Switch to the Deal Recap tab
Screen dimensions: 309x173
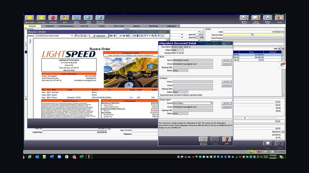[x=153, y=26]
